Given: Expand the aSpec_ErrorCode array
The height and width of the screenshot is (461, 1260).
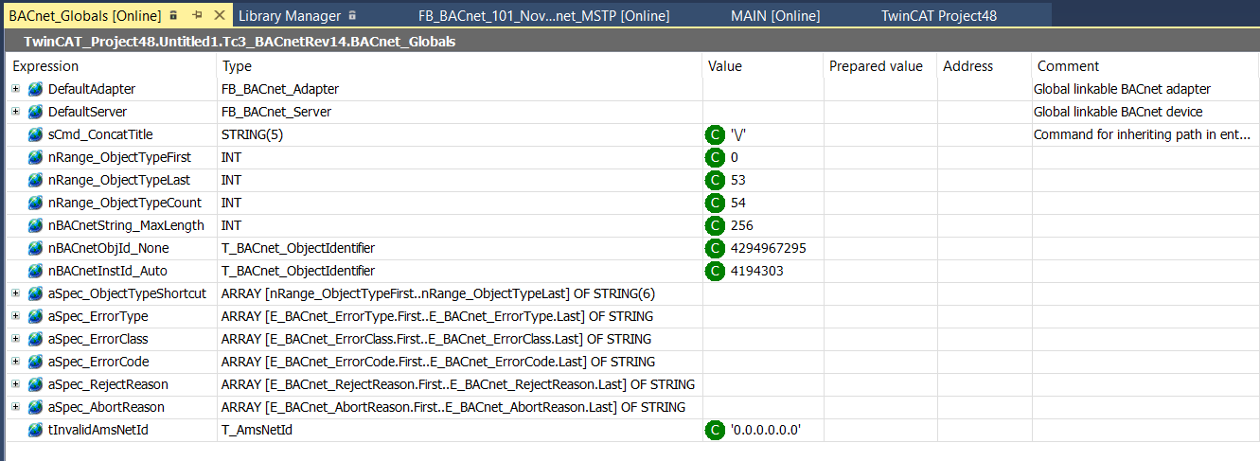Looking at the screenshot, I should (x=15, y=362).
